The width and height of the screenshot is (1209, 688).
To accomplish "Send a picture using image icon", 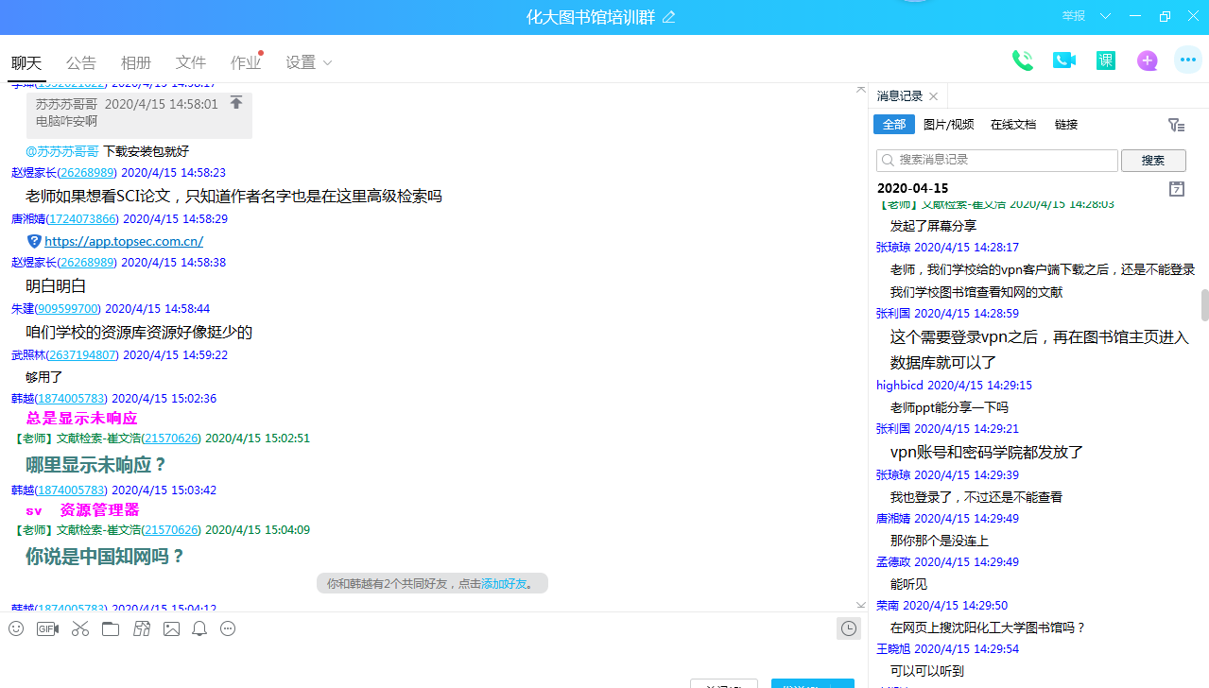I will (171, 628).
